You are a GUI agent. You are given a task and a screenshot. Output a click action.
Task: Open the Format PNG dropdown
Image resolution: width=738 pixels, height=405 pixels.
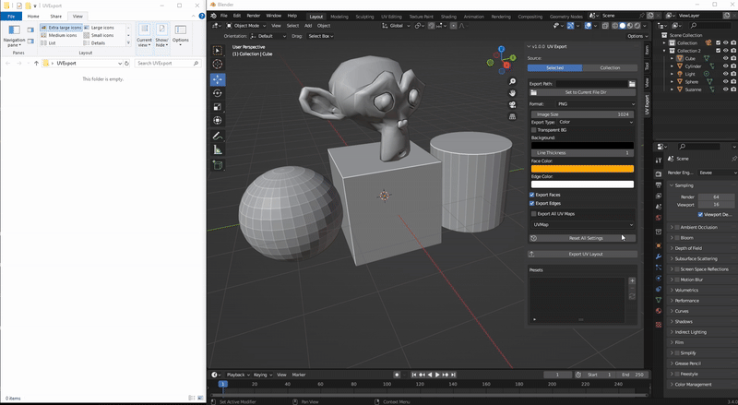click(x=595, y=104)
